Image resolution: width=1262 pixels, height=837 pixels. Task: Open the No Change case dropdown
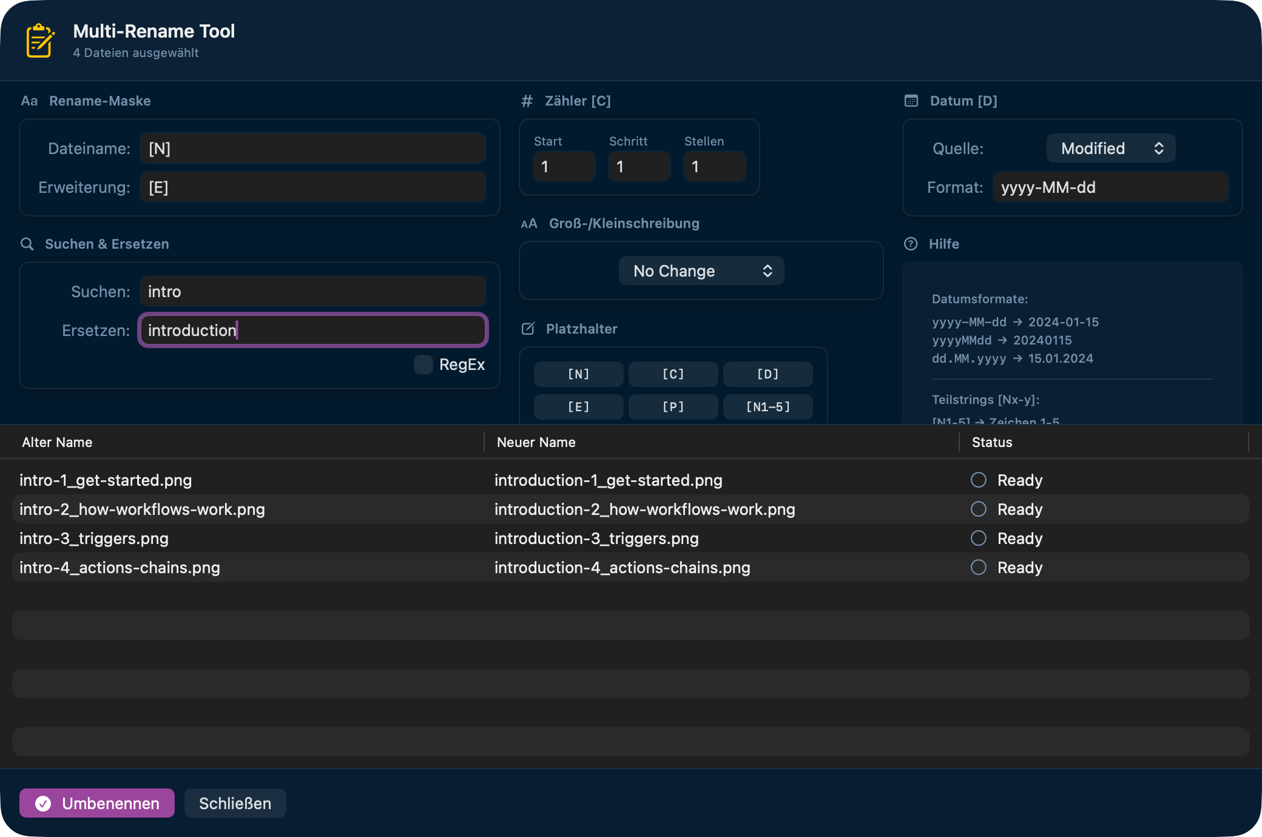click(x=701, y=271)
